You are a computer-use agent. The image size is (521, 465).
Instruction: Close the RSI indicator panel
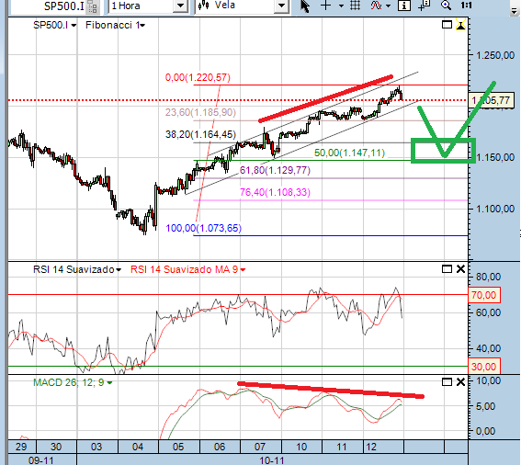(x=461, y=269)
